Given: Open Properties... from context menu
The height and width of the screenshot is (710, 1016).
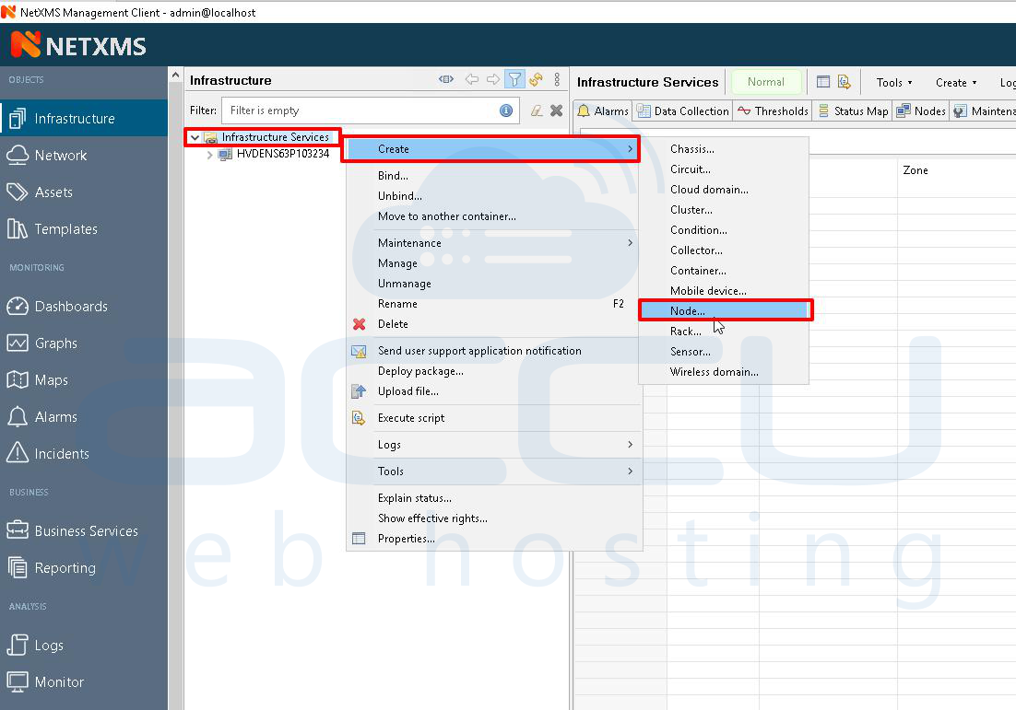Looking at the screenshot, I should point(494,539).
